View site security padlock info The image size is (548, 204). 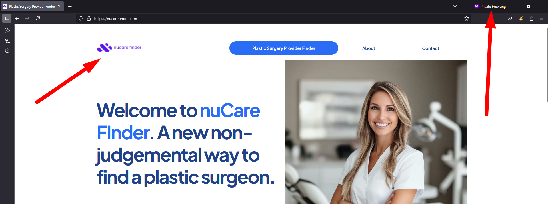(x=89, y=18)
